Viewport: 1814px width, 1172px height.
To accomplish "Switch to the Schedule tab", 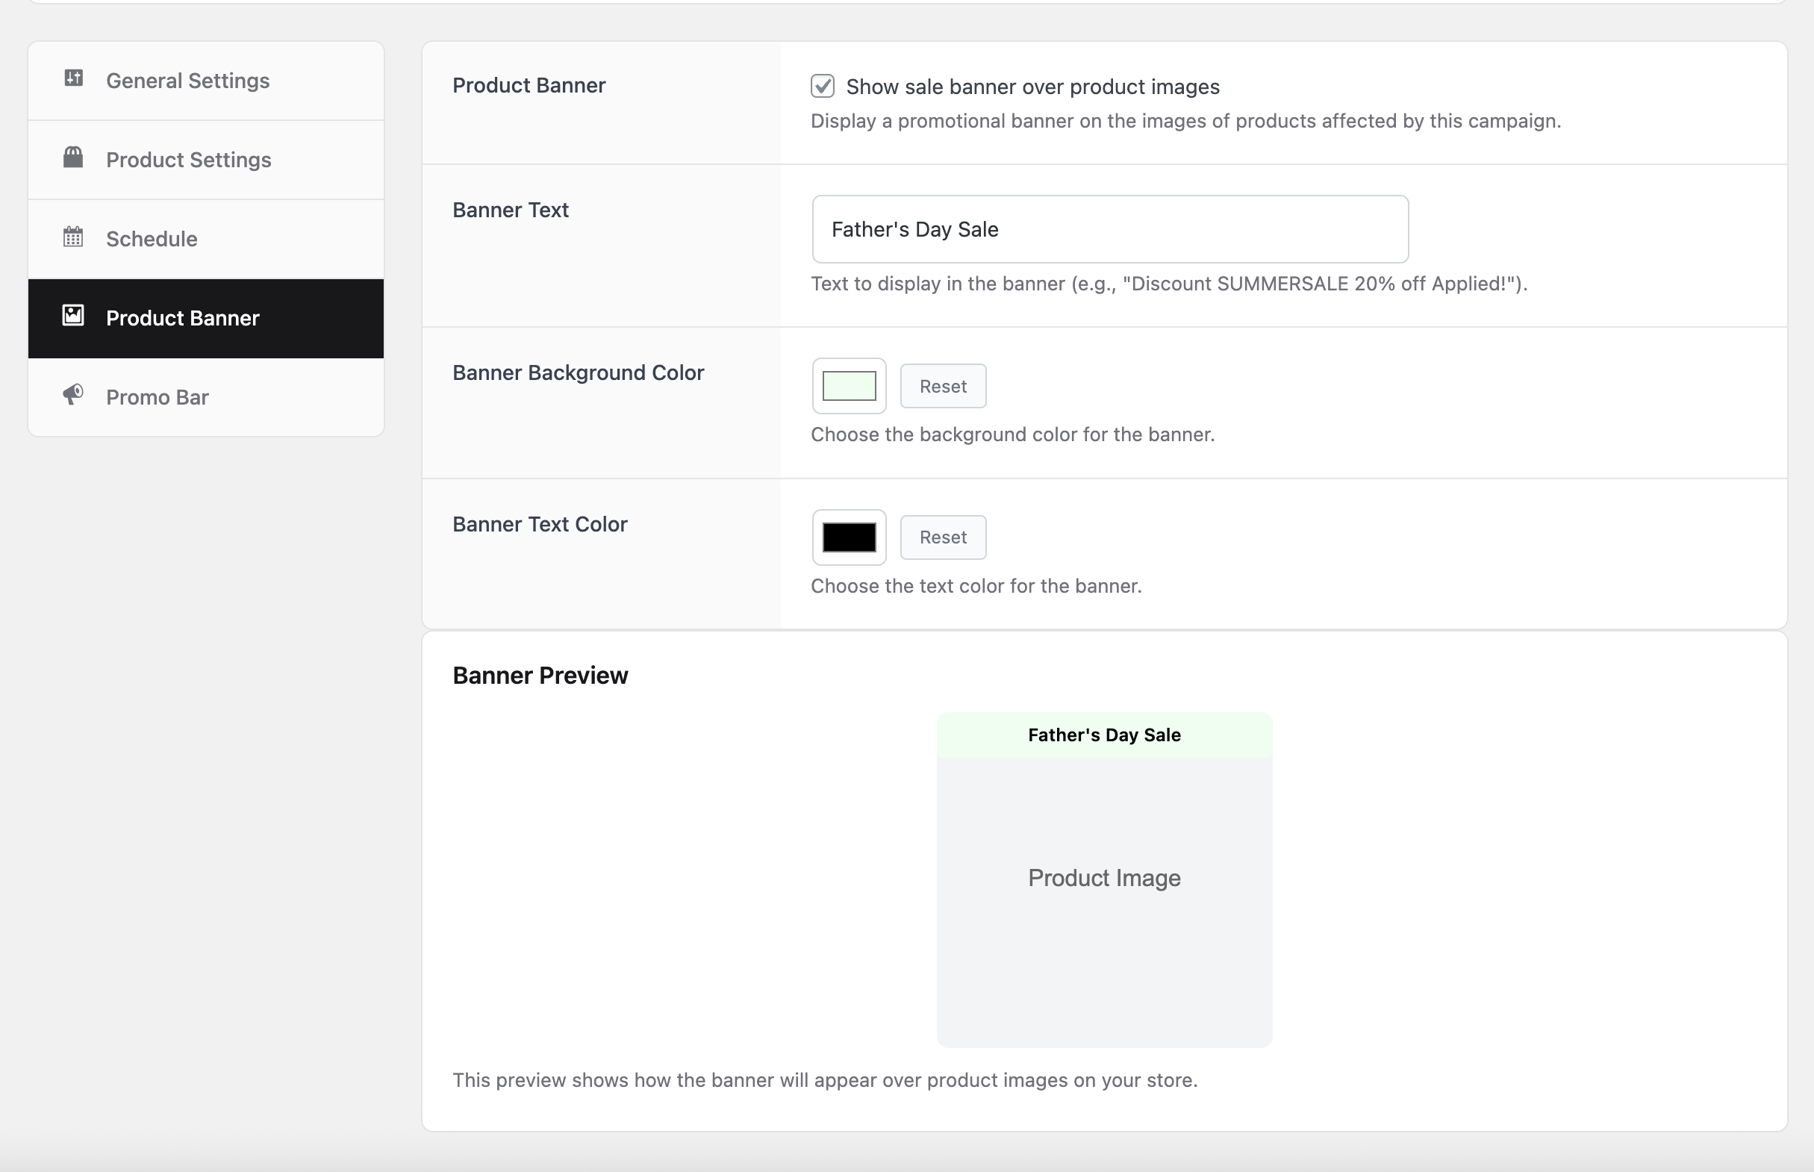I will pyautogui.click(x=205, y=239).
